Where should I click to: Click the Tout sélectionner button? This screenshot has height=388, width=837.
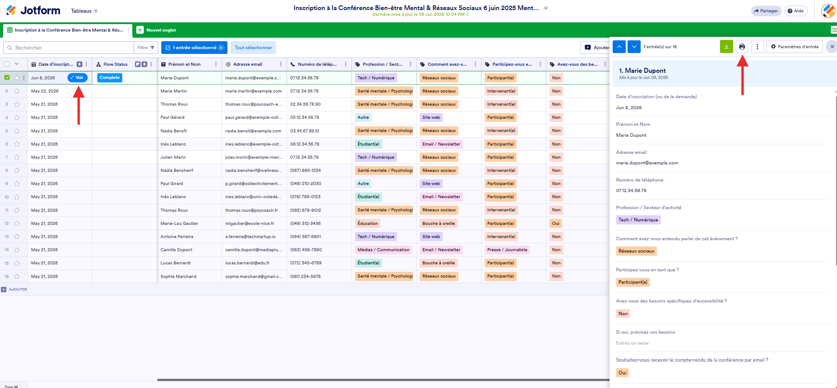[253, 47]
